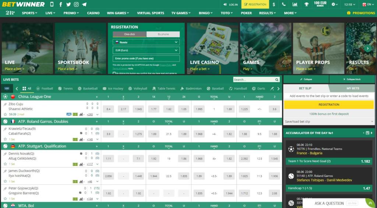
Task: Switch to the MY BETS tab
Action: click(x=353, y=88)
